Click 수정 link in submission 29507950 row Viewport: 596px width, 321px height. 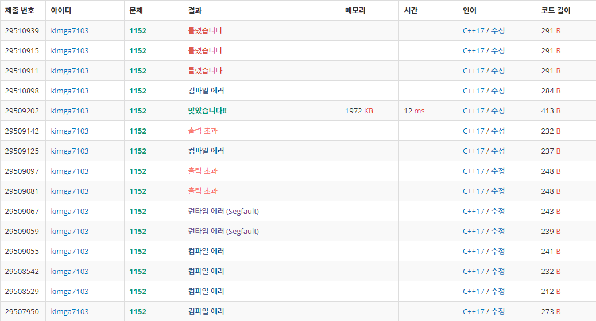498,312
